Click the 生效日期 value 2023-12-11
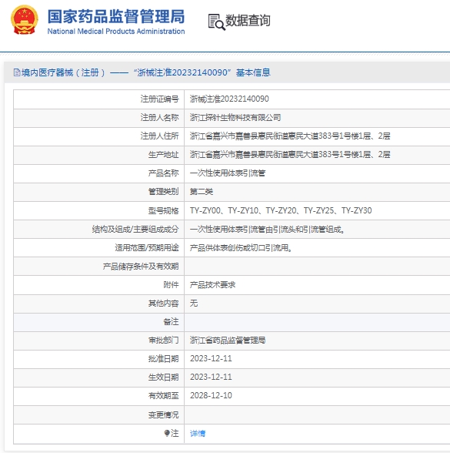The width and height of the screenshot is (450, 453). [x=211, y=377]
